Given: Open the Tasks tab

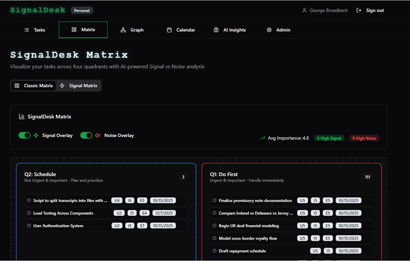Looking at the screenshot, I should pyautogui.click(x=35, y=30).
